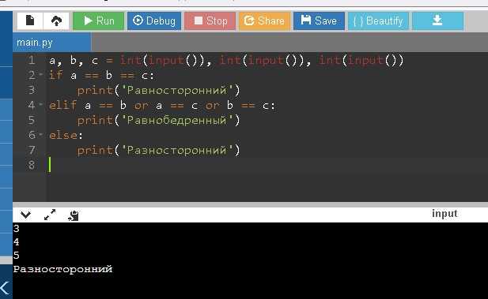The width and height of the screenshot is (488, 299).
Task: Run the program
Action: click(99, 21)
